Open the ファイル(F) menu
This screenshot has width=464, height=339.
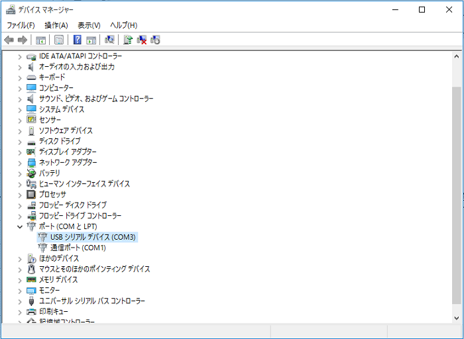coord(21,25)
